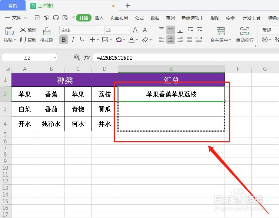This screenshot has width=279, height=218.
Task: Select cell containing 黄瓜
Action: click(x=104, y=109)
